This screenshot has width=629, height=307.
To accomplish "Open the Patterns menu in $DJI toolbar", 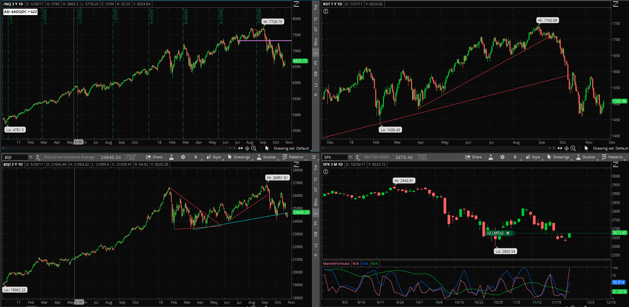I will point(293,157).
